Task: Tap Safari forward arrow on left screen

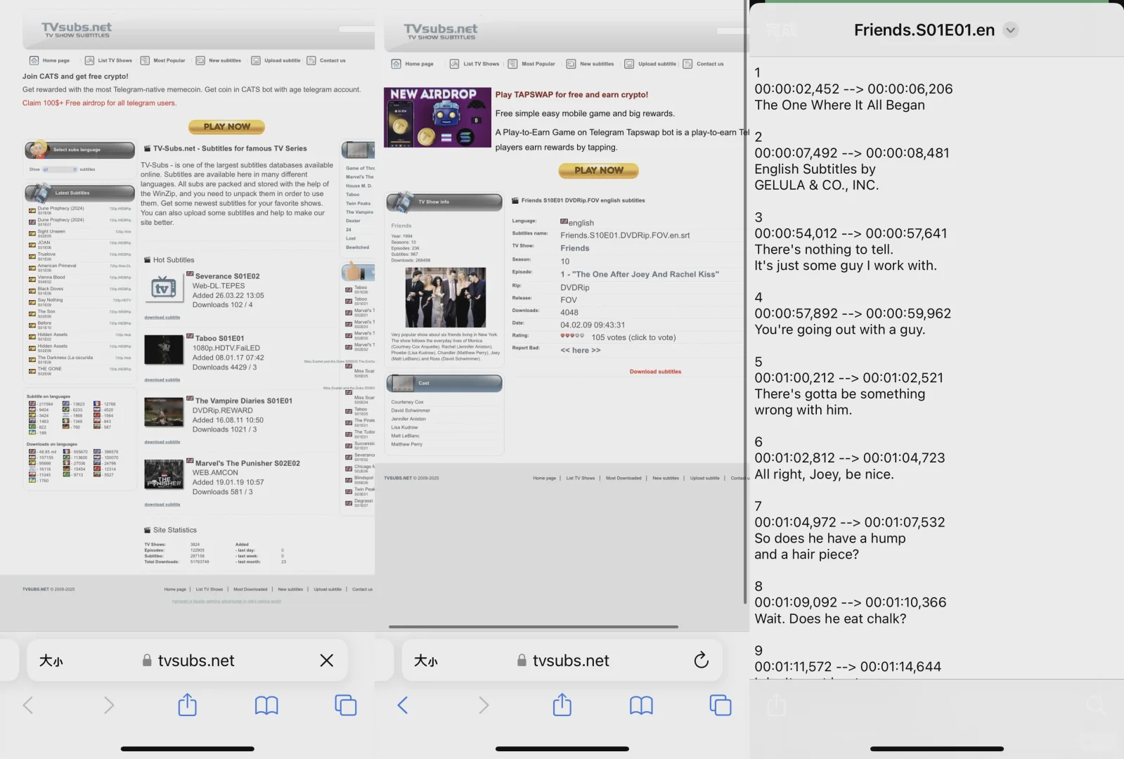Action: [108, 705]
